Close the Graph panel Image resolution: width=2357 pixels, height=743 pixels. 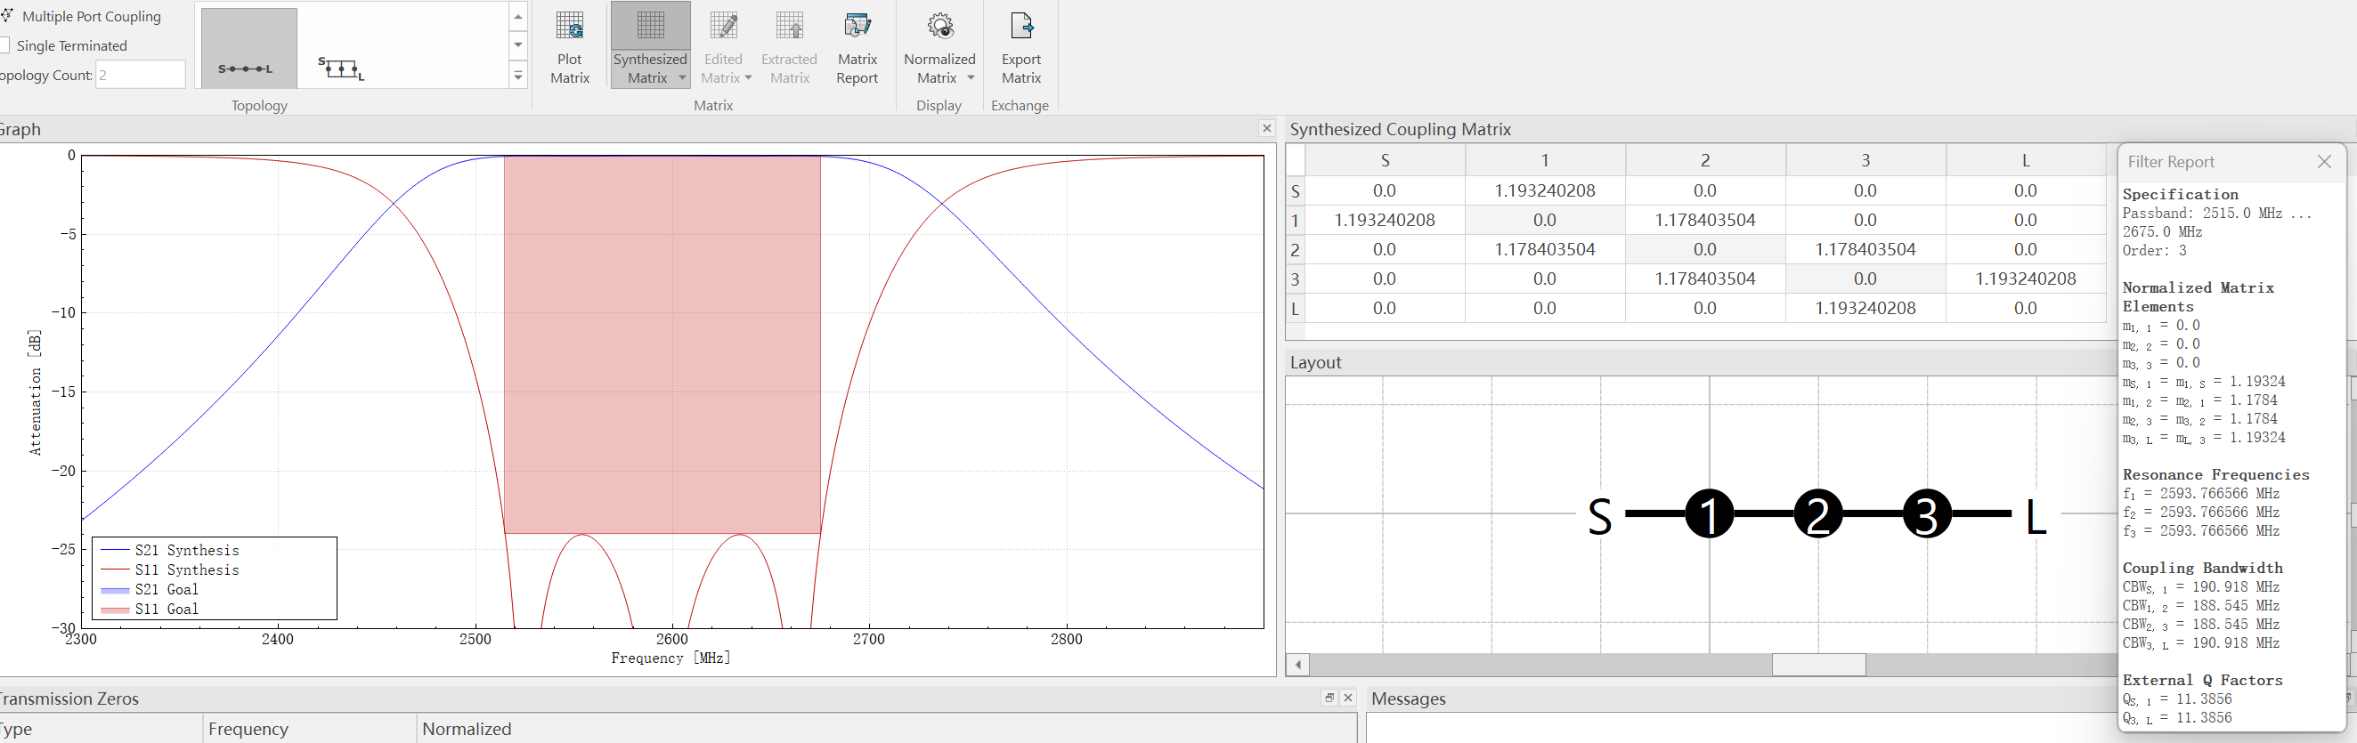(1267, 128)
